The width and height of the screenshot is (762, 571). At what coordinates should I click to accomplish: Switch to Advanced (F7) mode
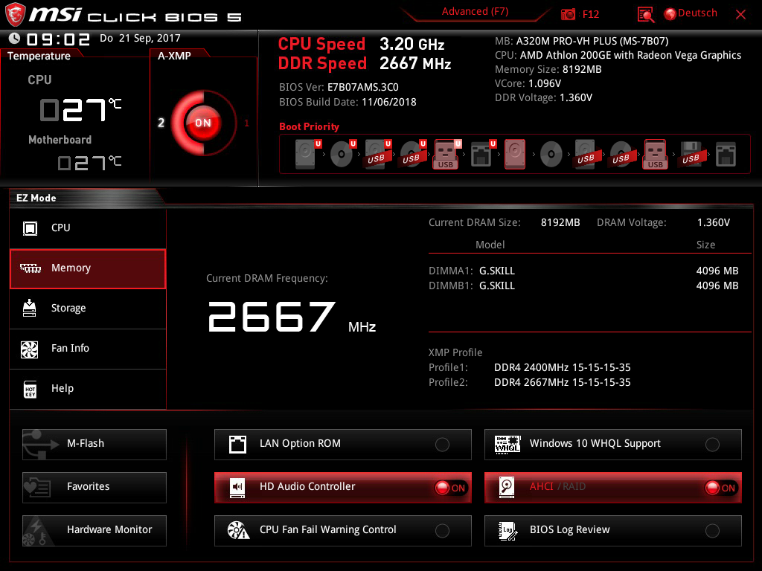coord(475,12)
